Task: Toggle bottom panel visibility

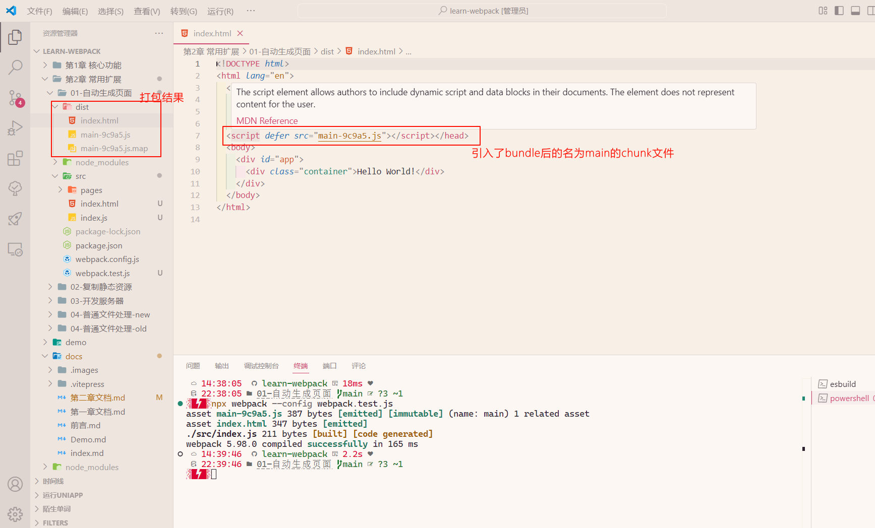Action: [855, 11]
